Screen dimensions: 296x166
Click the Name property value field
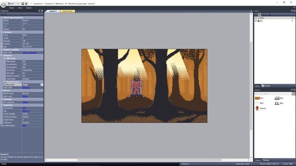(32, 20)
